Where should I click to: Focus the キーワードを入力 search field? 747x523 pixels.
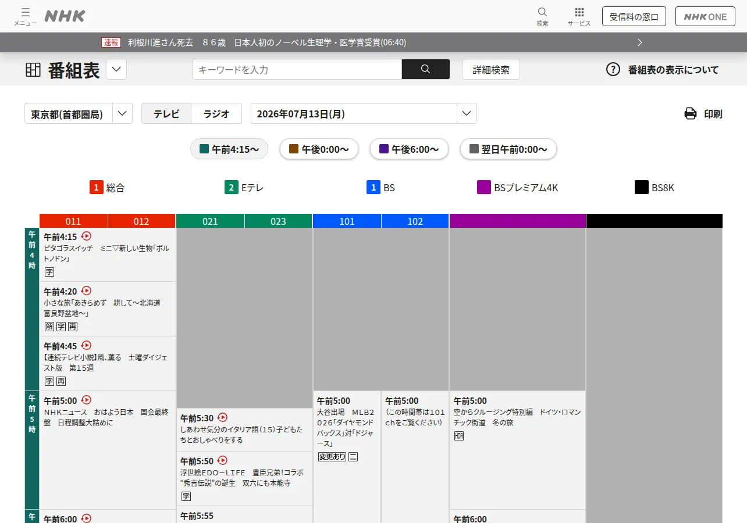pyautogui.click(x=297, y=69)
